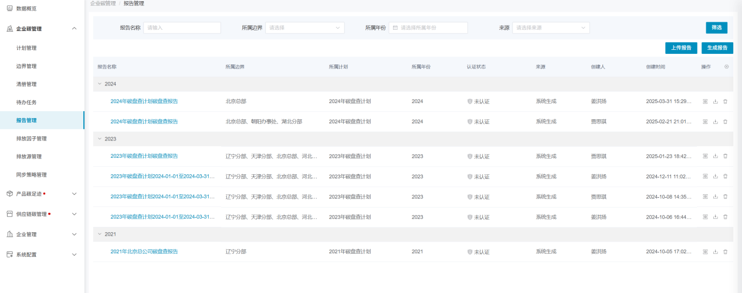Download the 2021年北京总公司碳盘查报告 report
742x293 pixels.
coord(715,251)
